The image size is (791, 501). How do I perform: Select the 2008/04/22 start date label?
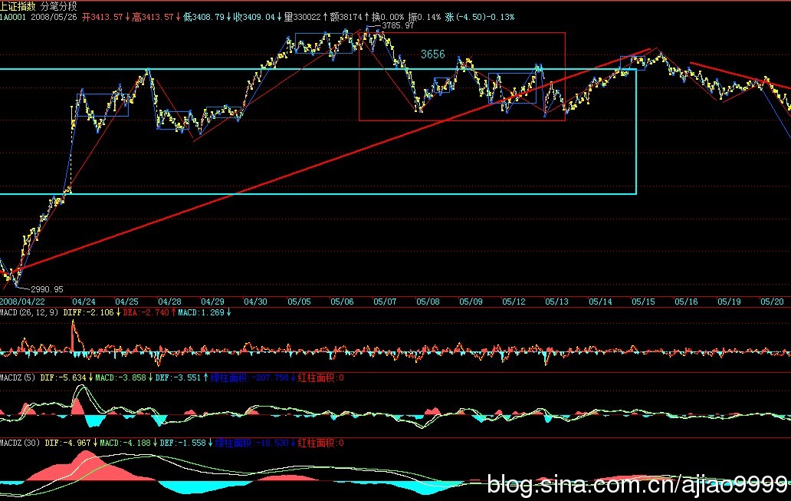point(20,302)
